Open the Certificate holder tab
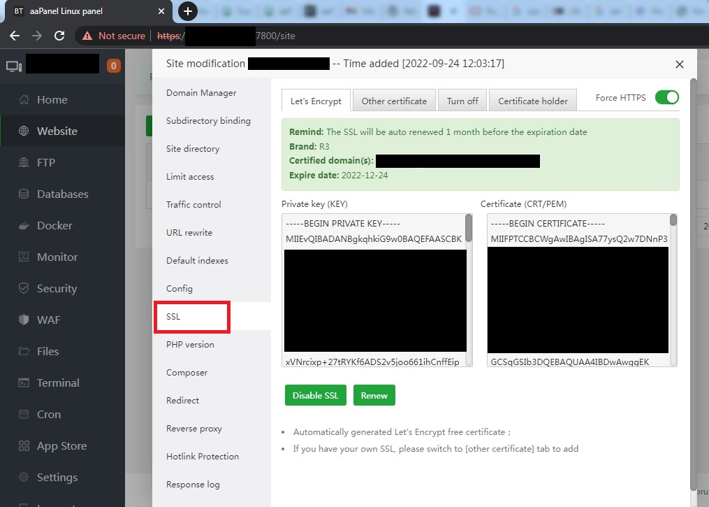The height and width of the screenshot is (507, 709). (532, 101)
